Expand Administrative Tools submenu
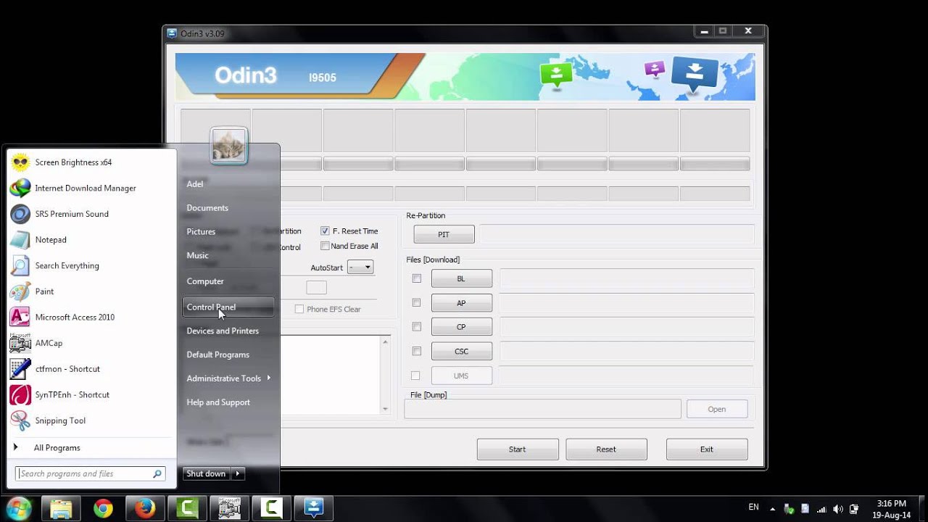Screen dimensions: 928x522 point(228,378)
